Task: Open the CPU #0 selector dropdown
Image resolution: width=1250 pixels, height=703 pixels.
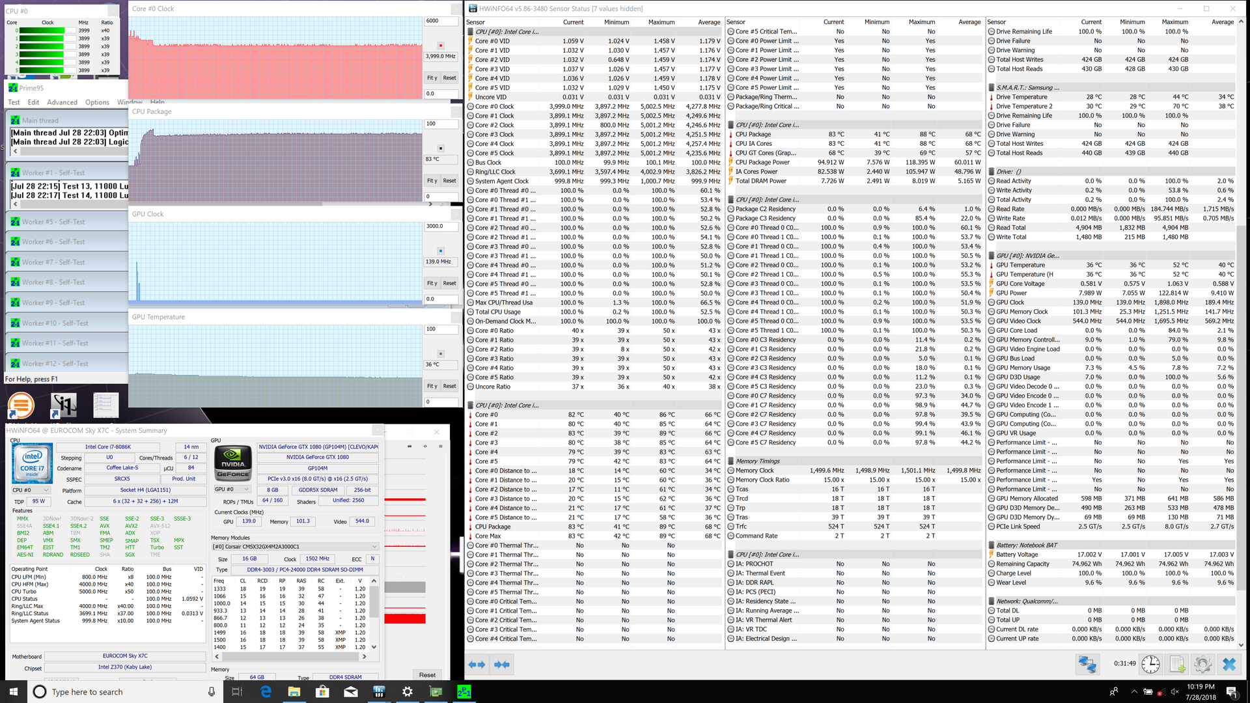Action: click(31, 490)
